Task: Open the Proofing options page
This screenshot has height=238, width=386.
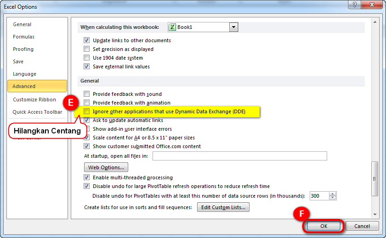Action: (23, 49)
